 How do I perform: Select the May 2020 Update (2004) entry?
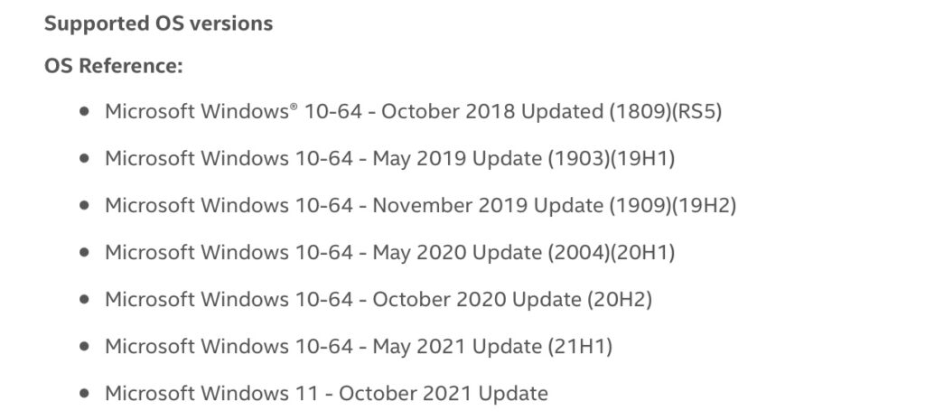390,253
